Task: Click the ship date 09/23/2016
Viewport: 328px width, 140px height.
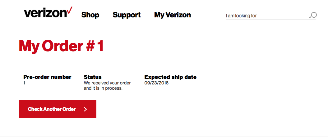Action: 156,83
